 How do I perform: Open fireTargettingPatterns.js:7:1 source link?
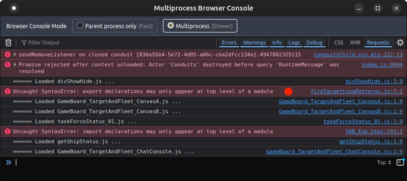pyautogui.click(x=357, y=91)
